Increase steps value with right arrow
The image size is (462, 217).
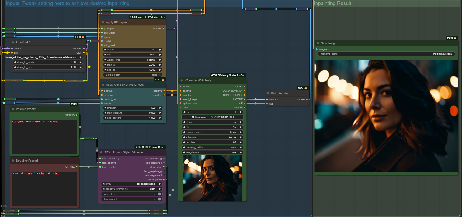point(241,122)
